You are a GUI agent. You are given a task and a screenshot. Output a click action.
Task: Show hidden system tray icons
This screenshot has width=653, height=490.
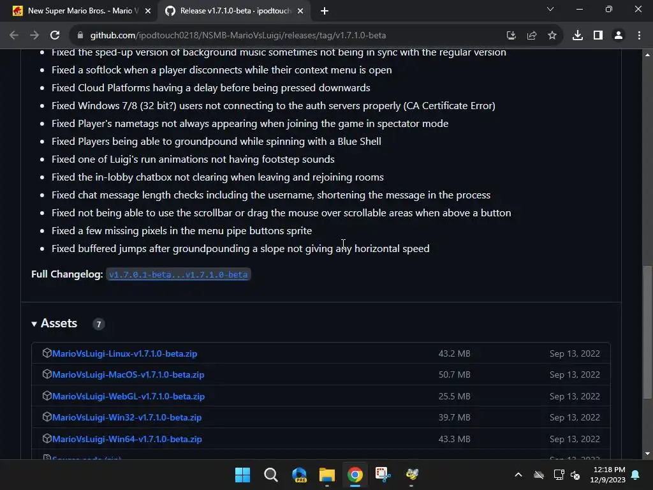click(x=518, y=475)
